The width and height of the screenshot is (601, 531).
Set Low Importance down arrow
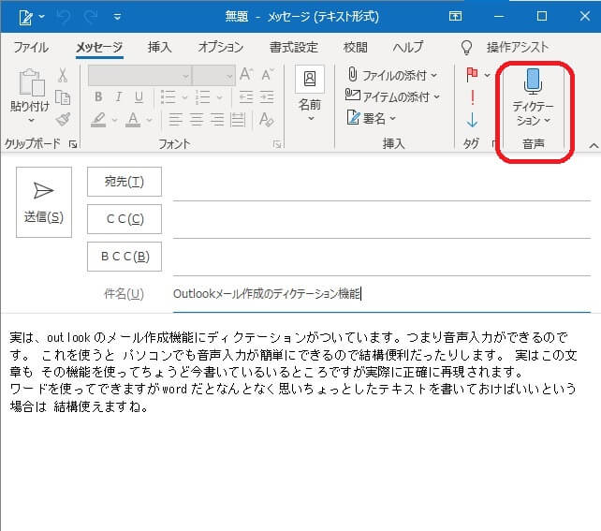(x=472, y=120)
